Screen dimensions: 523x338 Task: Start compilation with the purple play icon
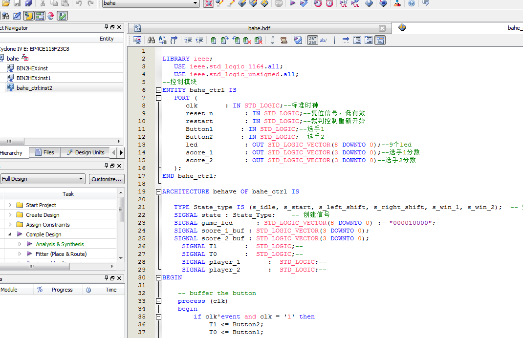pyautogui.click(x=292, y=3)
